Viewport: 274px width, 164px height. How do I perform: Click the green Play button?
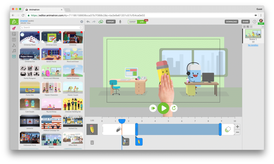(163, 108)
